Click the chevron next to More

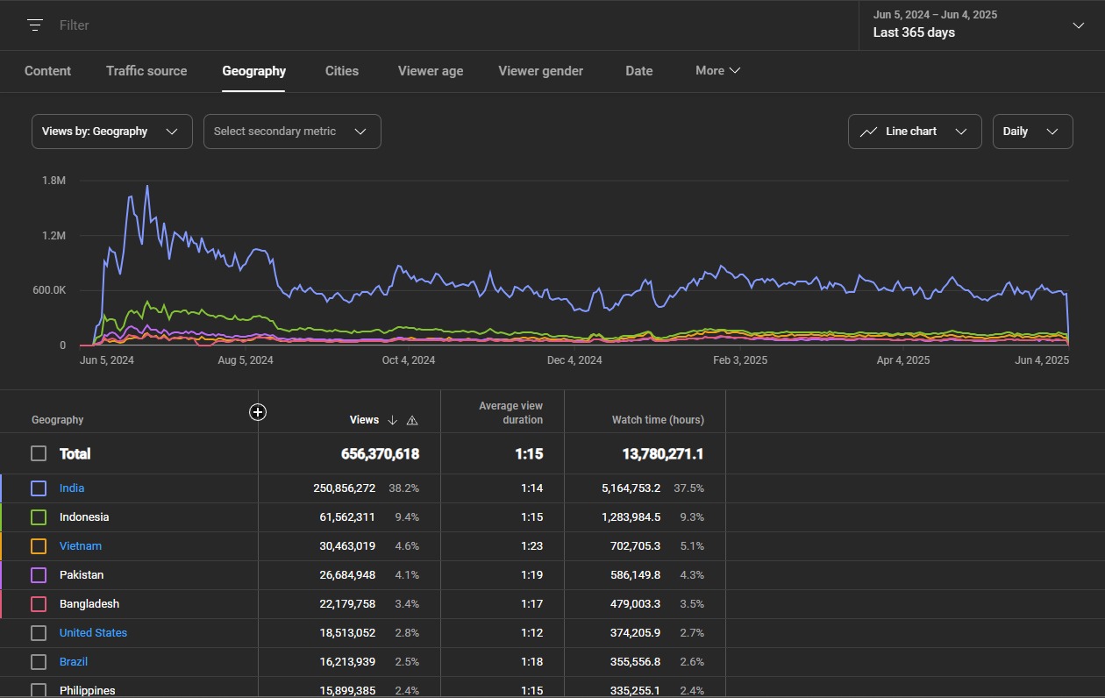point(735,71)
